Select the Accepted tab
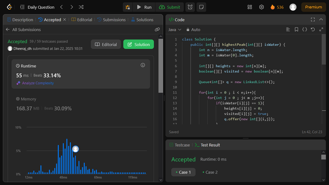This screenshot has width=329, height=185. point(50,20)
